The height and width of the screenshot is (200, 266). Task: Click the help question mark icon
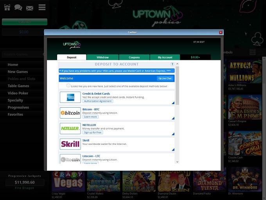[x=172, y=64]
